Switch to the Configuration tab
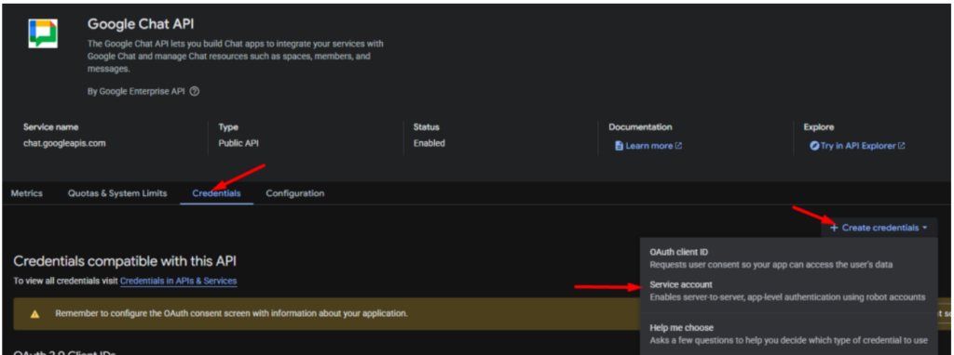The height and width of the screenshot is (355, 954). [295, 193]
